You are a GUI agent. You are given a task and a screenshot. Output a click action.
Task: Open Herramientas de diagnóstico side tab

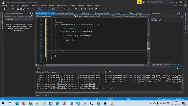coord(186,22)
